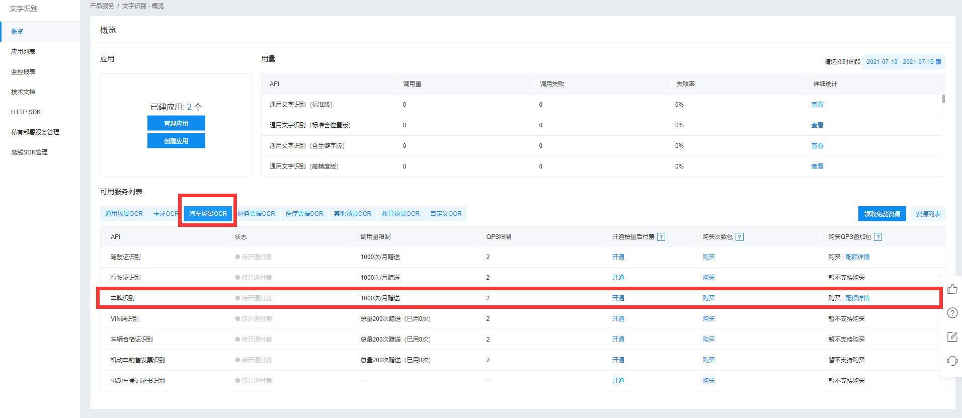Open 离线SDK管理 in the sidebar
The height and width of the screenshot is (418, 962).
click(x=29, y=152)
